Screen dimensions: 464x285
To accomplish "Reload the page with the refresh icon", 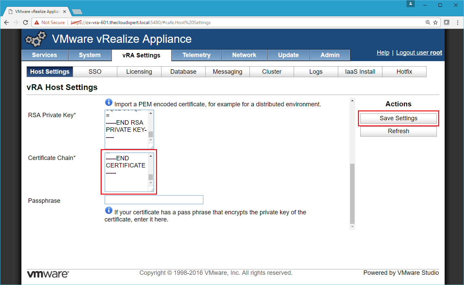I will (x=25, y=22).
